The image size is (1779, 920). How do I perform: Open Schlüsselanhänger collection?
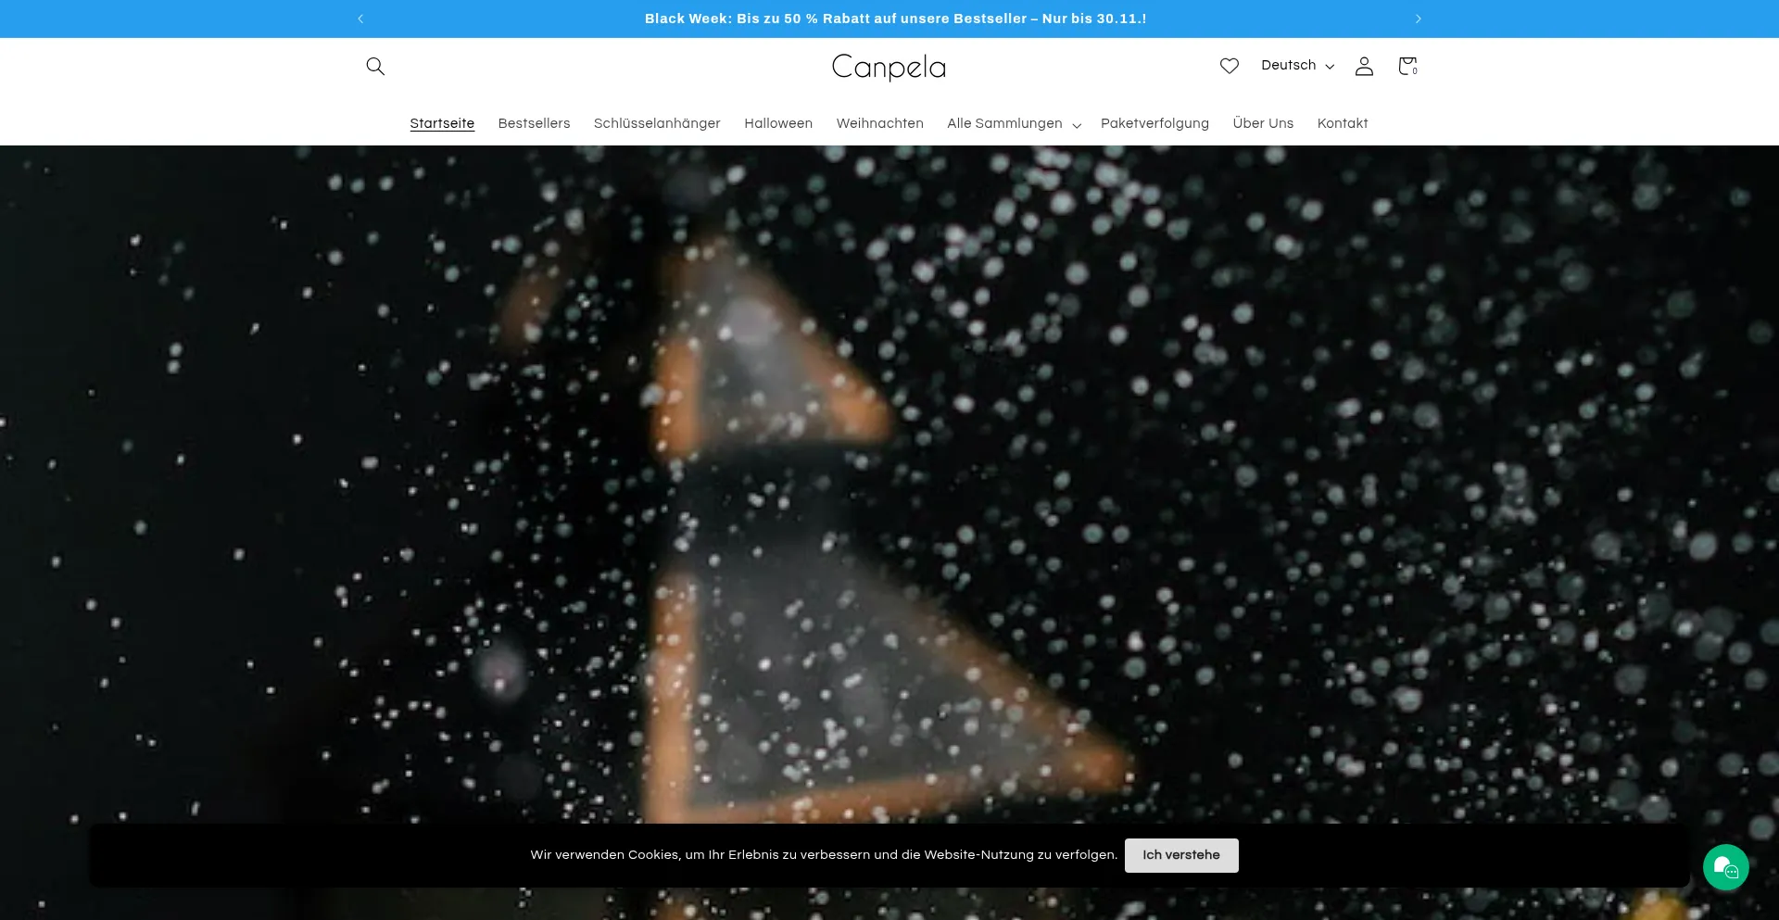[x=657, y=124]
